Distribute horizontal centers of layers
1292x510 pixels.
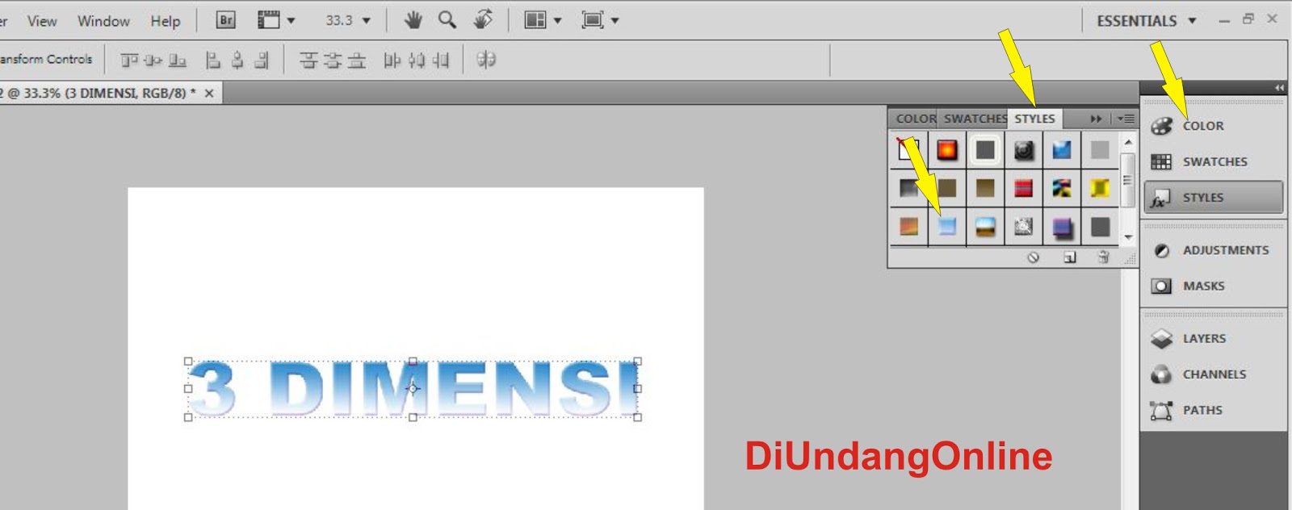pyautogui.click(x=417, y=60)
